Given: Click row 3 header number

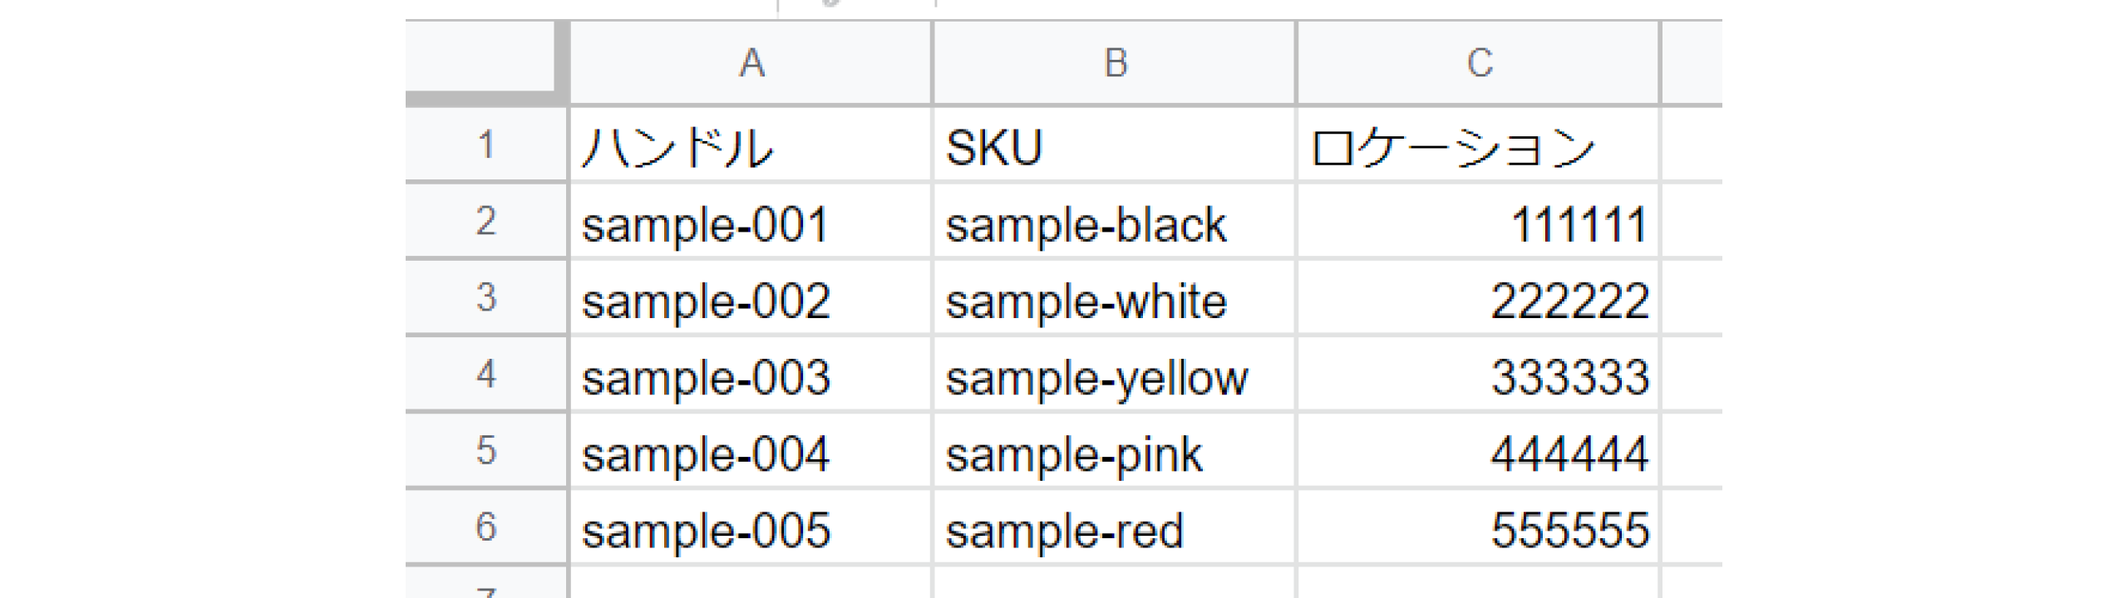Looking at the screenshot, I should click(x=486, y=297).
